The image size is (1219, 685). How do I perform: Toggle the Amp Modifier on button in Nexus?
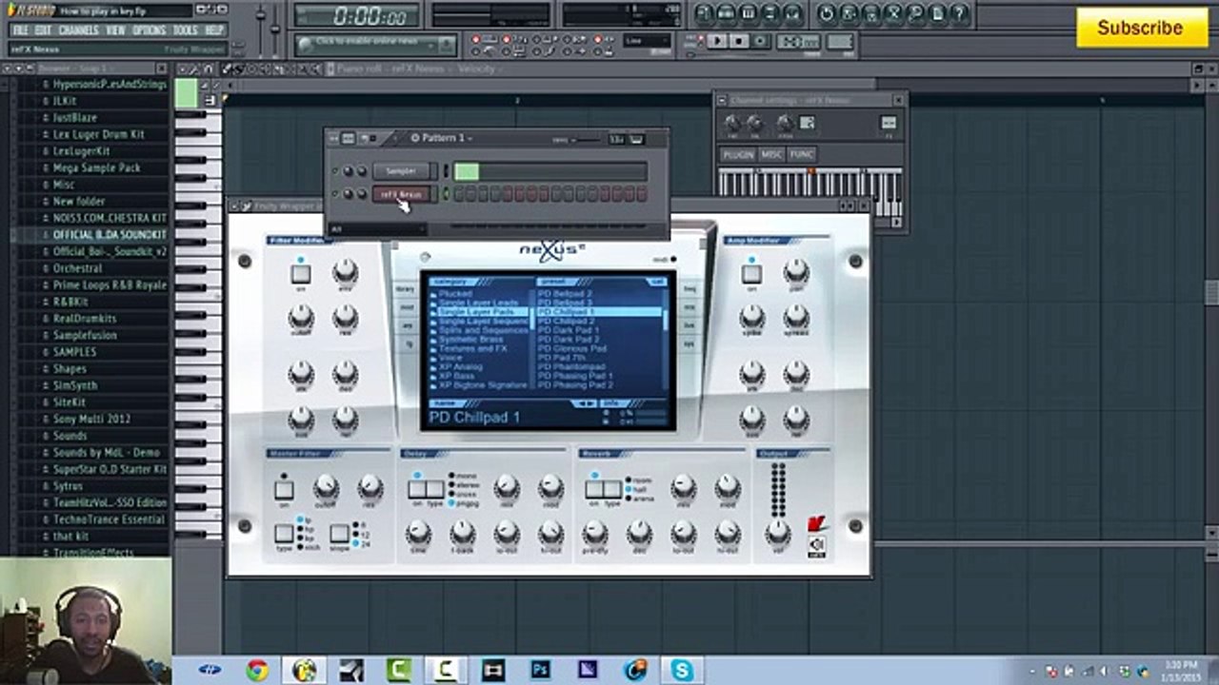(751, 274)
